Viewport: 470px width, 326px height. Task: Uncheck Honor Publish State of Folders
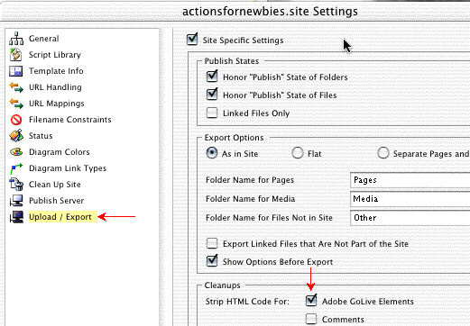click(x=212, y=77)
